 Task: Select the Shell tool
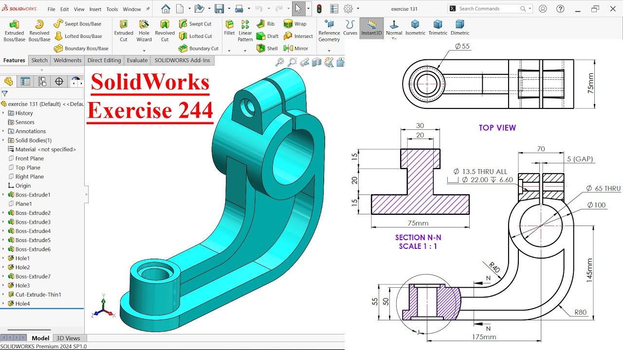point(267,48)
